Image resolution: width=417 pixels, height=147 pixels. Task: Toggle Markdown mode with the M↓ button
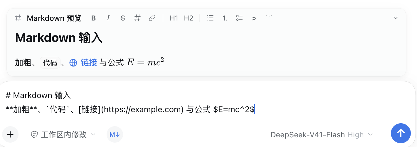pyautogui.click(x=115, y=134)
